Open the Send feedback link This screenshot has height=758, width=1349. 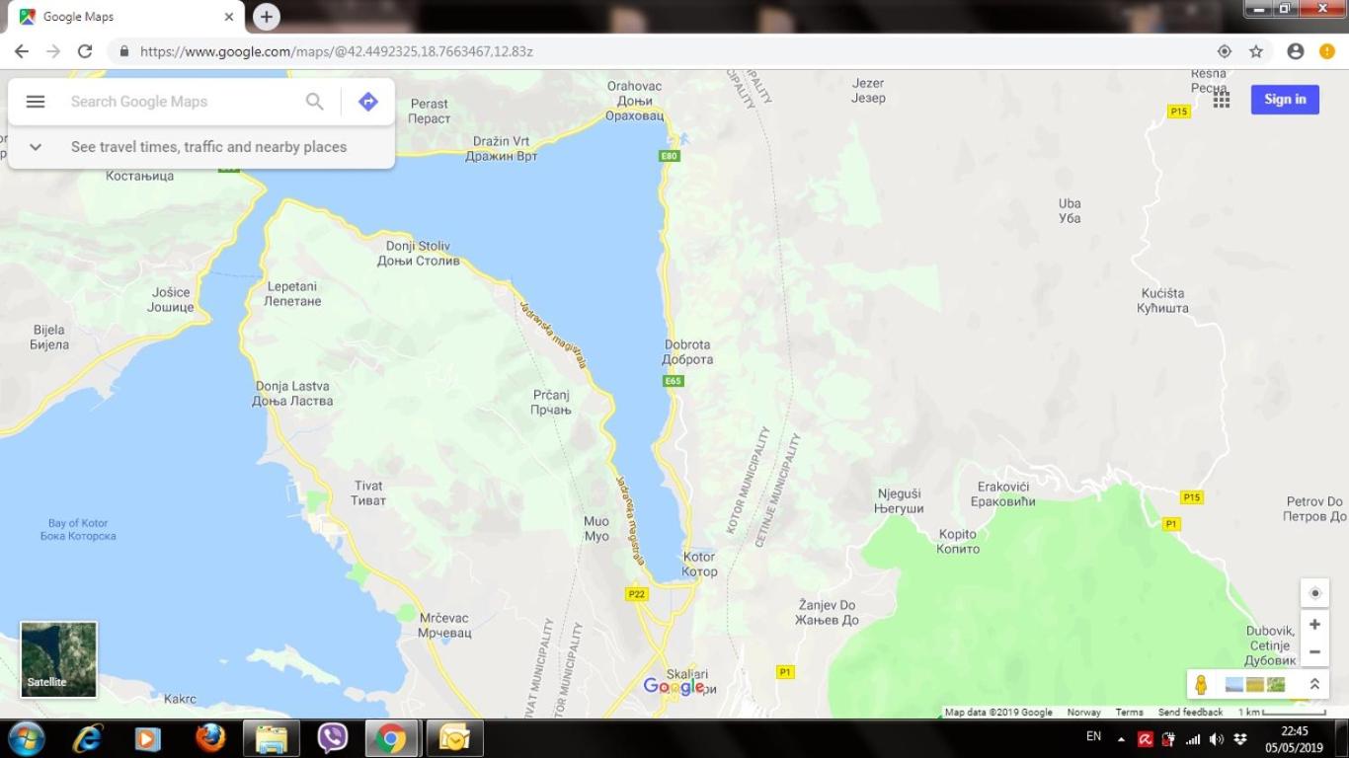[x=1190, y=713]
